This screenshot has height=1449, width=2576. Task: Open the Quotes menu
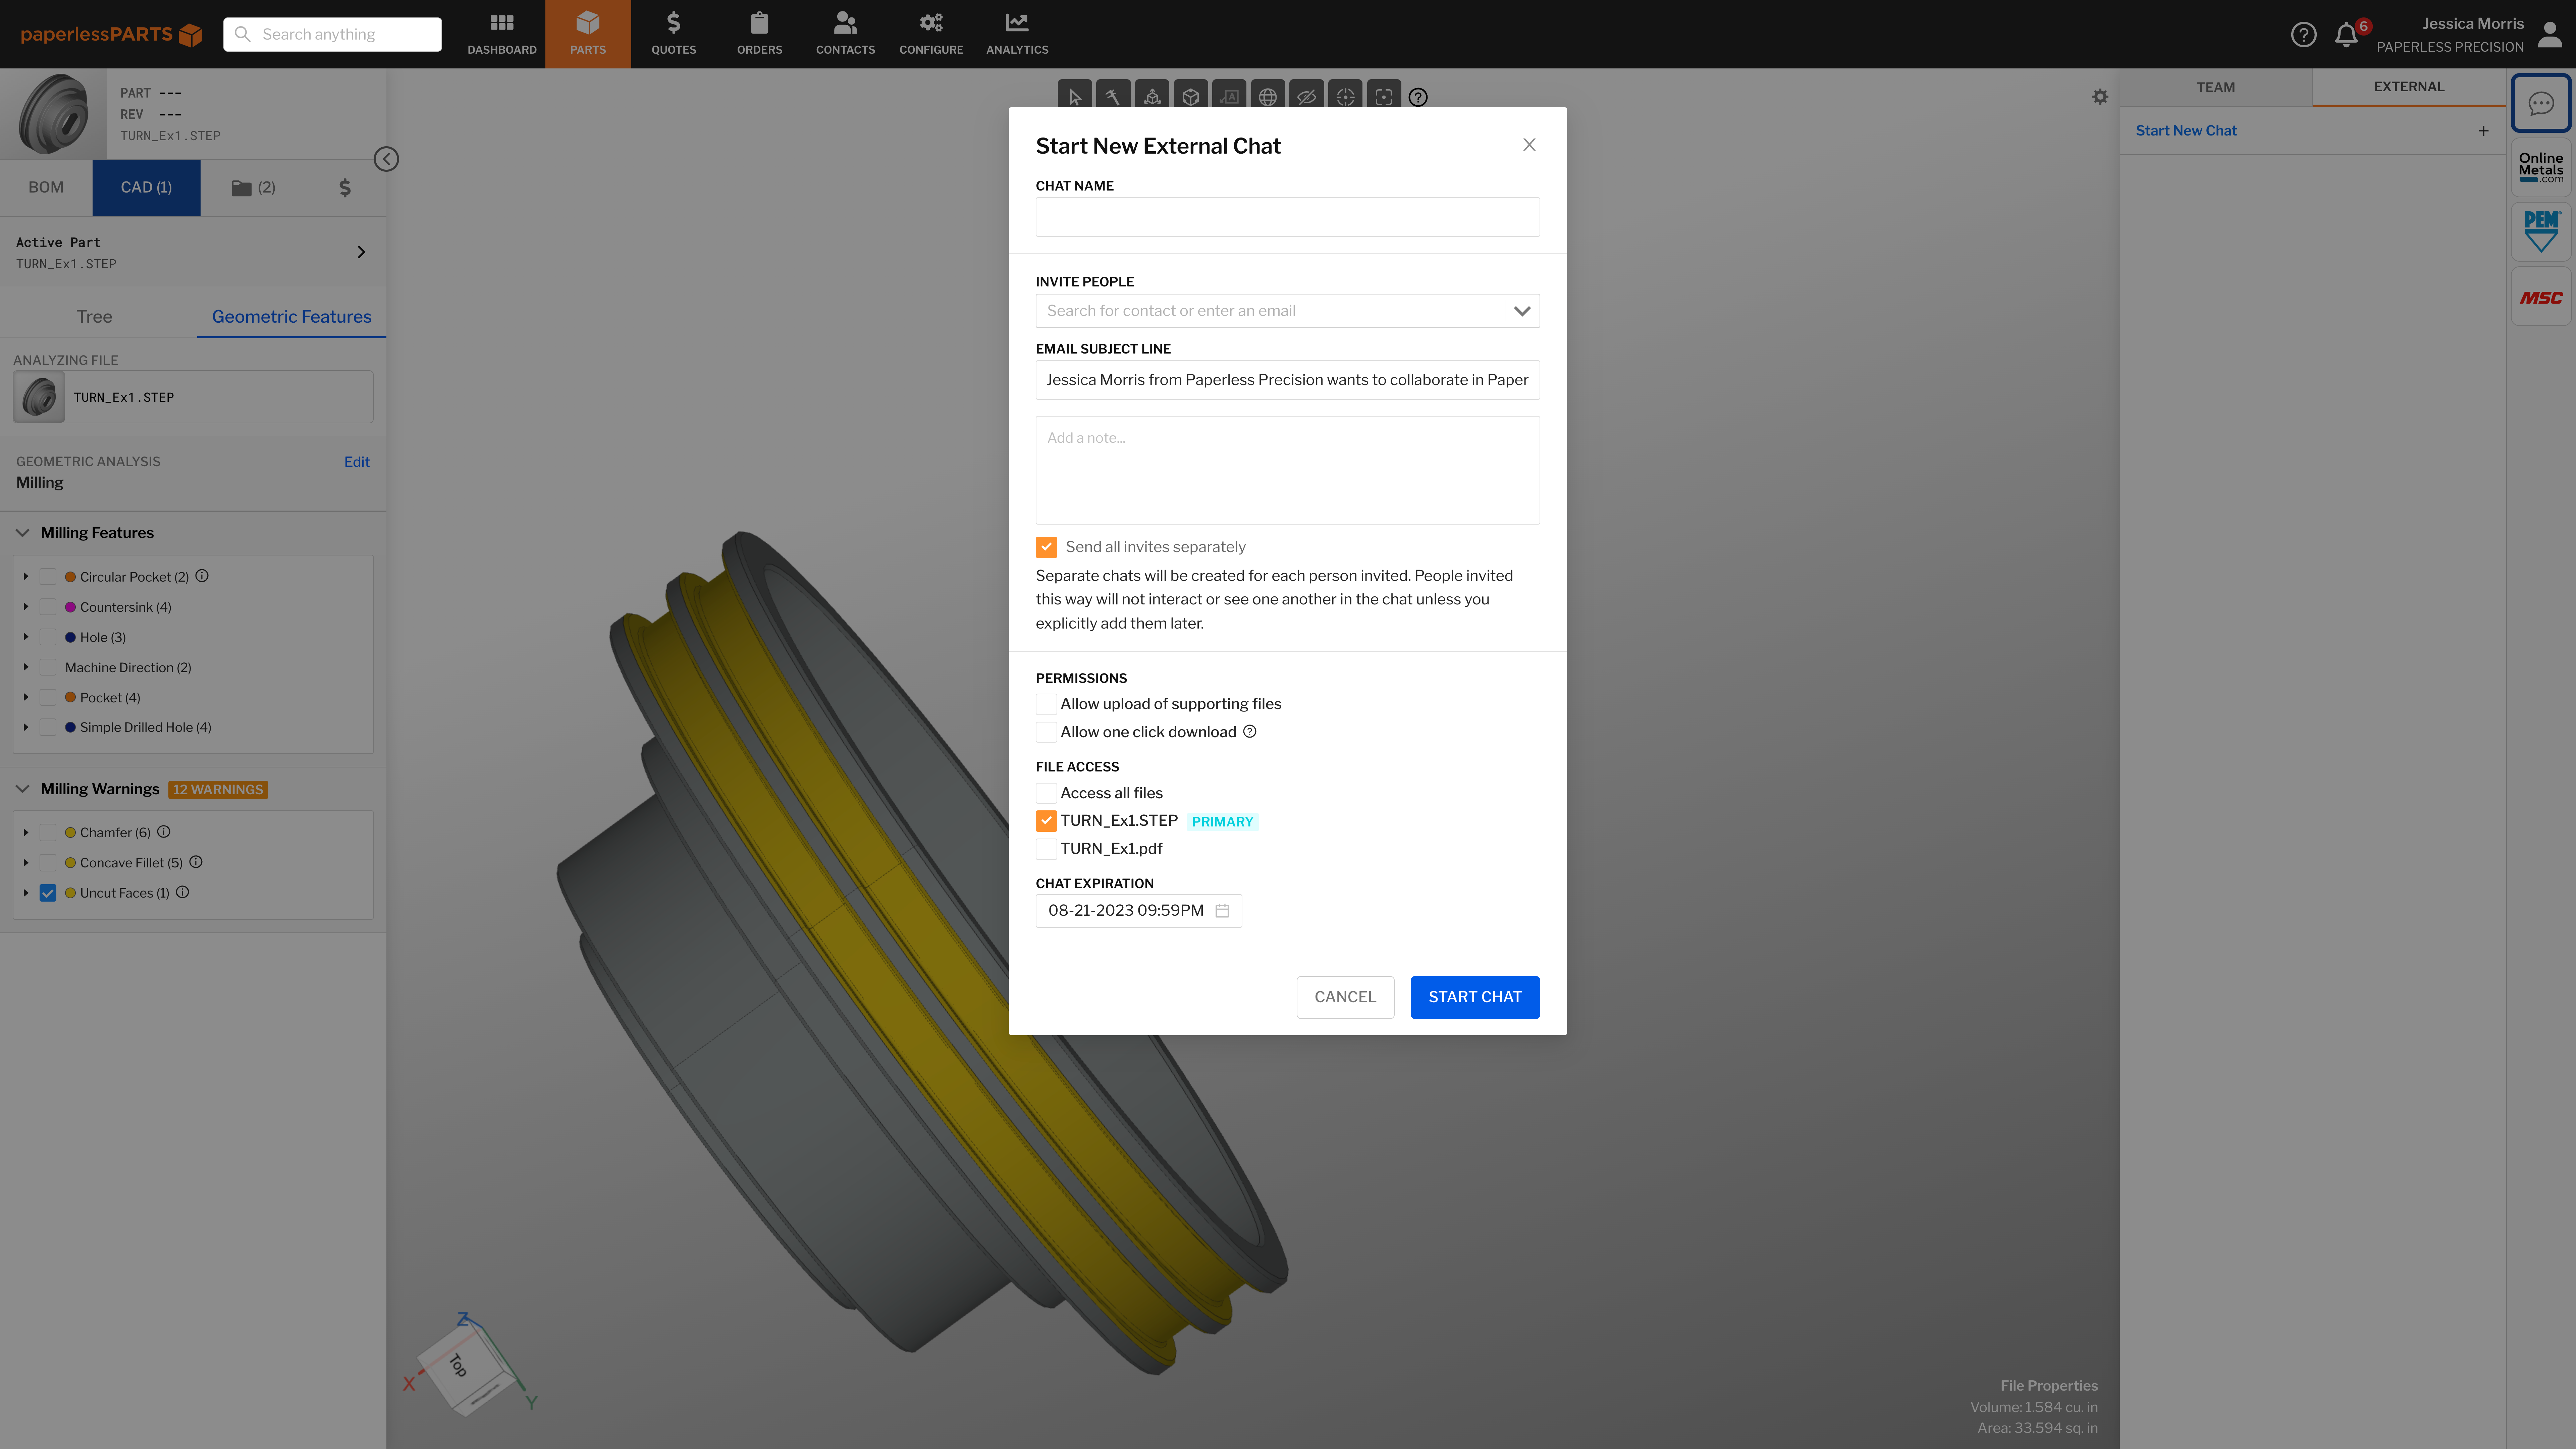coord(674,34)
